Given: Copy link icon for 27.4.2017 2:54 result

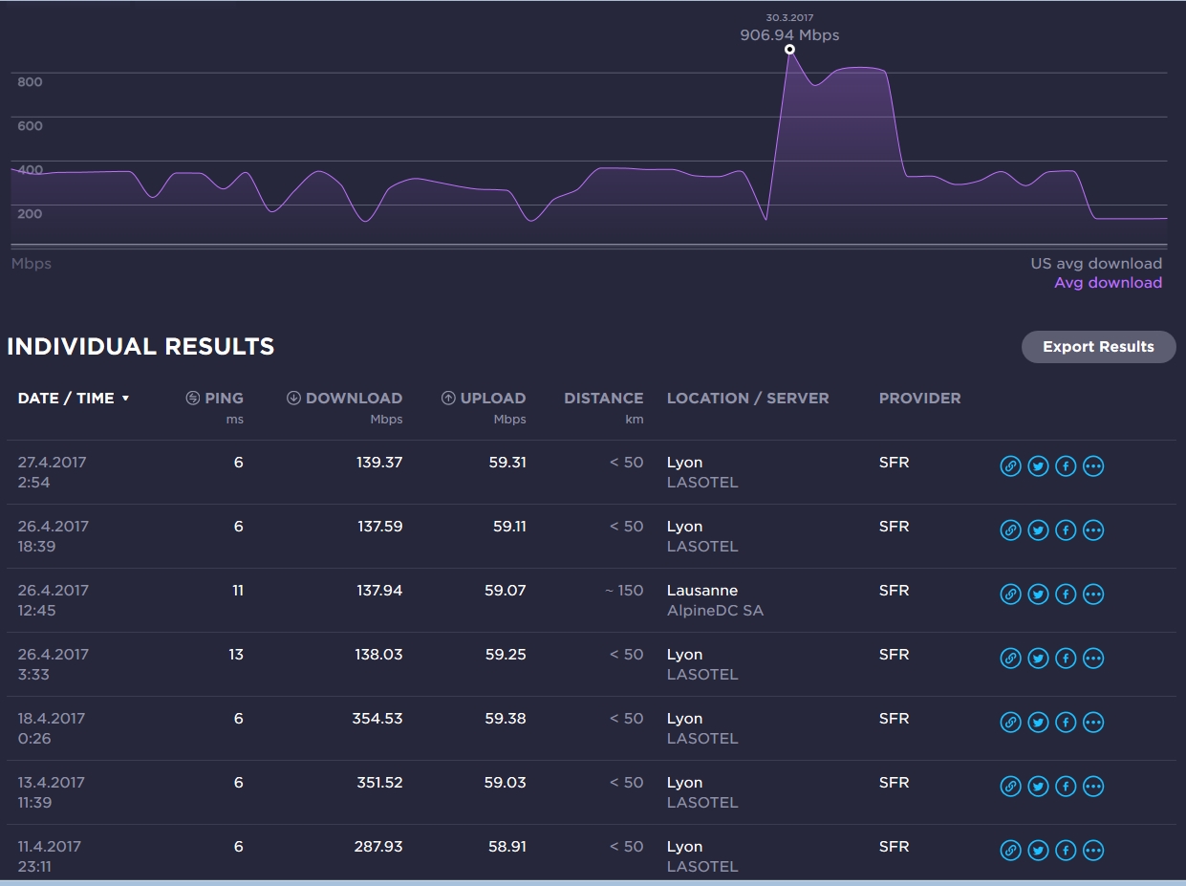Looking at the screenshot, I should click(1010, 466).
